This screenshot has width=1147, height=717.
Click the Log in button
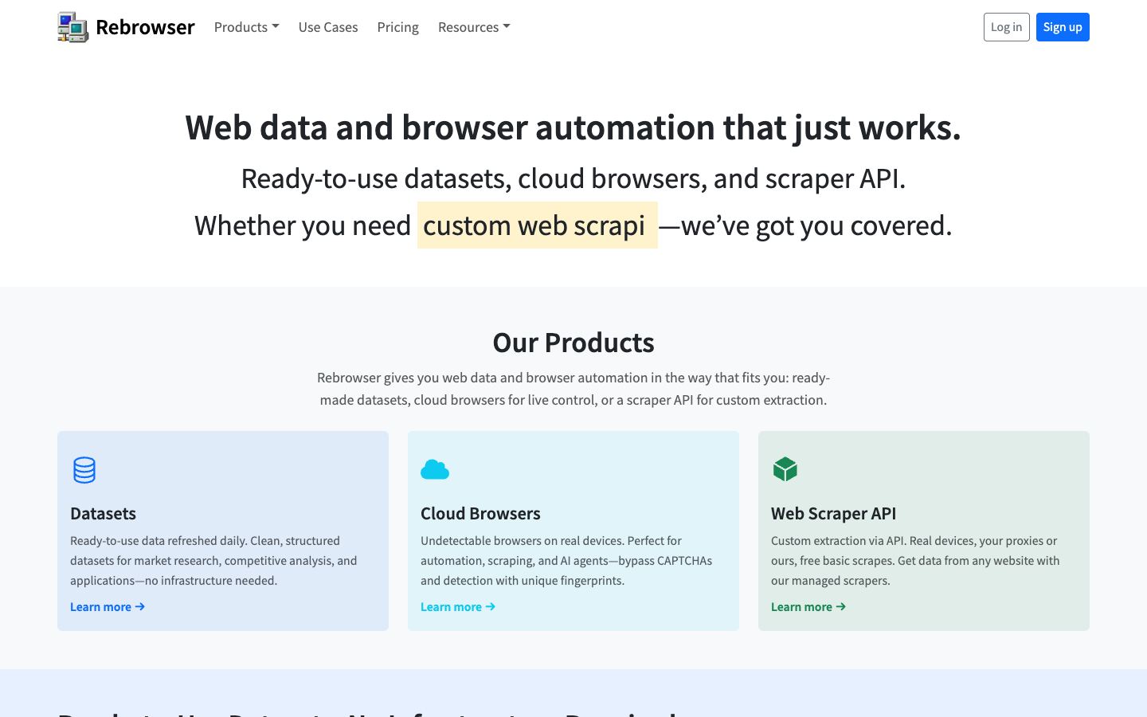(x=1007, y=27)
